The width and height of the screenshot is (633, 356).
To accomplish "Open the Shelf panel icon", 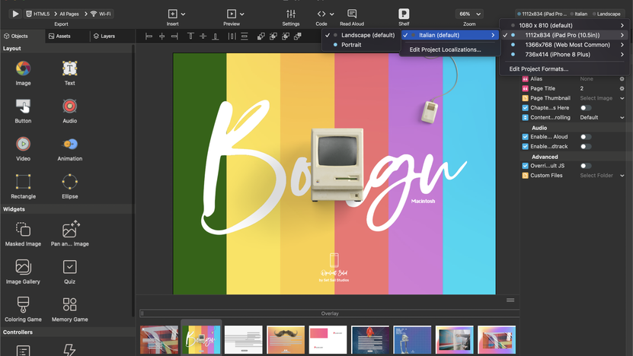I will (404, 14).
